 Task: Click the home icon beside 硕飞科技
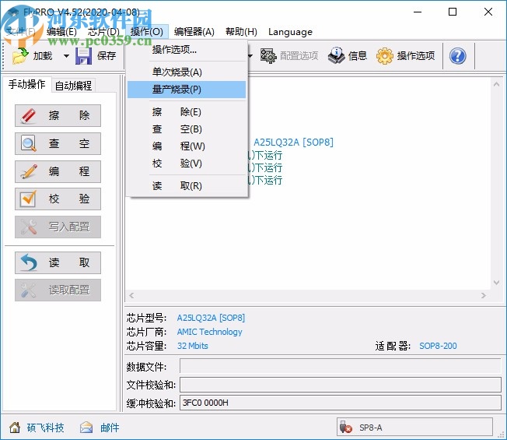(x=15, y=428)
